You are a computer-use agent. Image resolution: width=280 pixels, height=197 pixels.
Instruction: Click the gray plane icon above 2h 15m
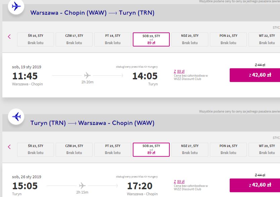(x=82, y=186)
